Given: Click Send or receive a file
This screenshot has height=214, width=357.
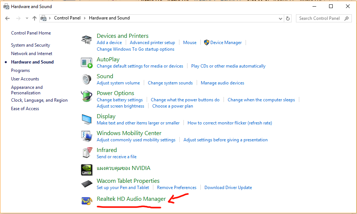Looking at the screenshot, I should point(117,157).
